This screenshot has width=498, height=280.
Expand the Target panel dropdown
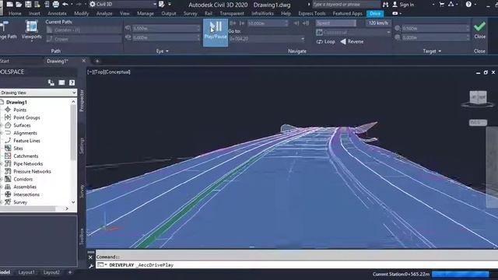(x=432, y=51)
